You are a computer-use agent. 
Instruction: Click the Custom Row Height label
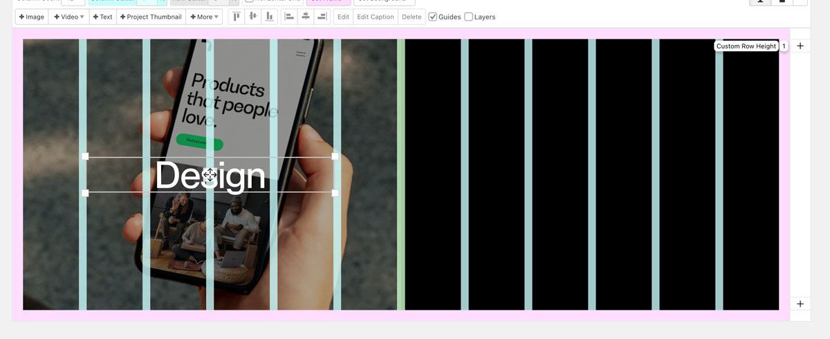tap(746, 46)
